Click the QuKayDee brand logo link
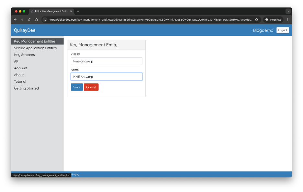 pyautogui.click(x=25, y=30)
